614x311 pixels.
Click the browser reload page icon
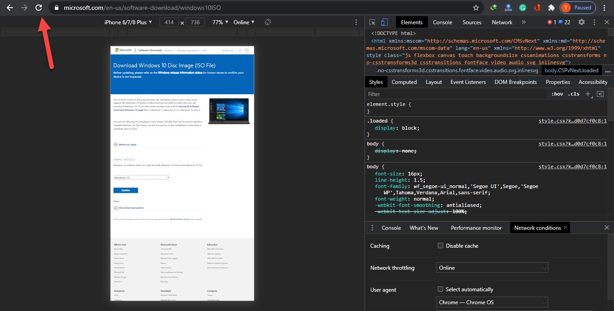click(39, 8)
